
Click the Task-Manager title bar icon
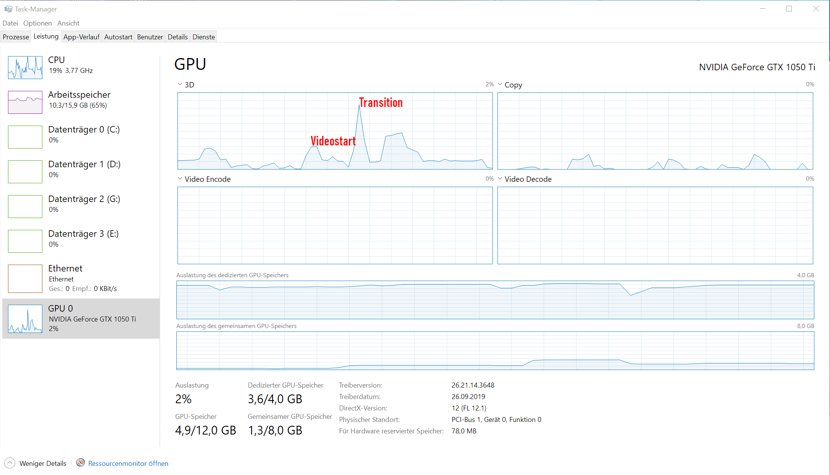pos(8,9)
